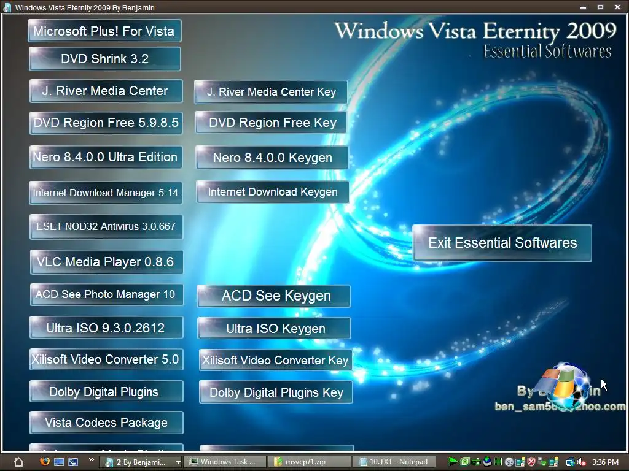Click Switch Between Windows quick launch icon
This screenshot has height=471, width=629.
72,462
